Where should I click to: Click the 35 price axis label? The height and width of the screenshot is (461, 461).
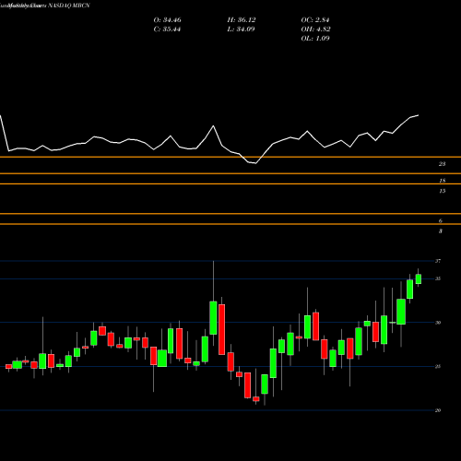[438, 278]
